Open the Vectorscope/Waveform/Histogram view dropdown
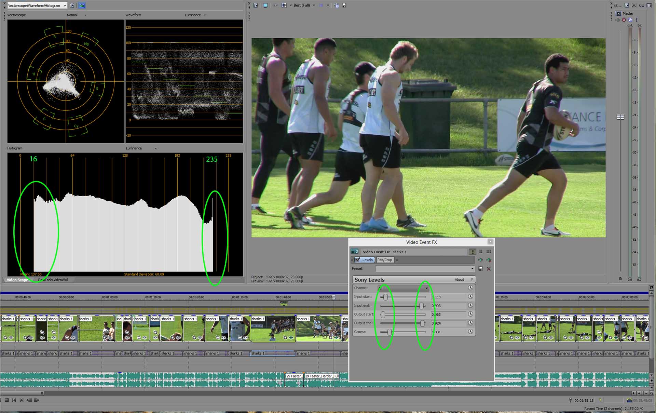This screenshot has width=656, height=413. click(65, 5)
